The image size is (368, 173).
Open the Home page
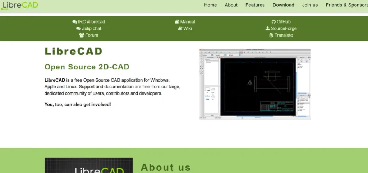(210, 5)
